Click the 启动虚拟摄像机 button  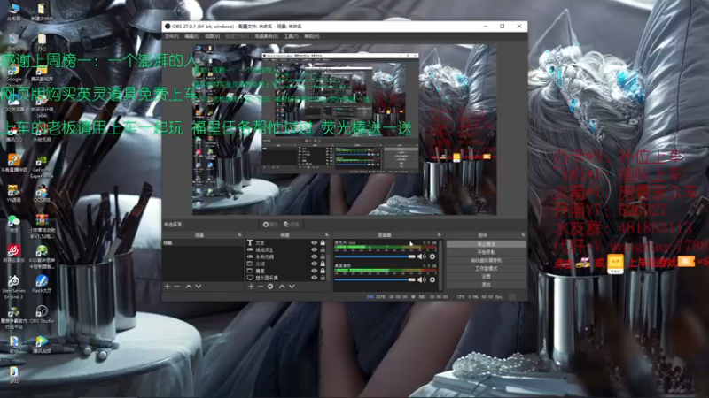486,260
